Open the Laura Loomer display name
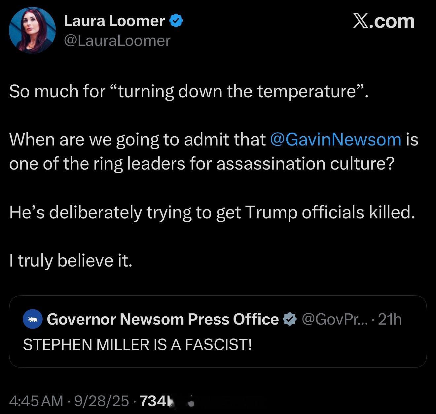Image resolution: width=436 pixels, height=414 pixels. point(114,21)
